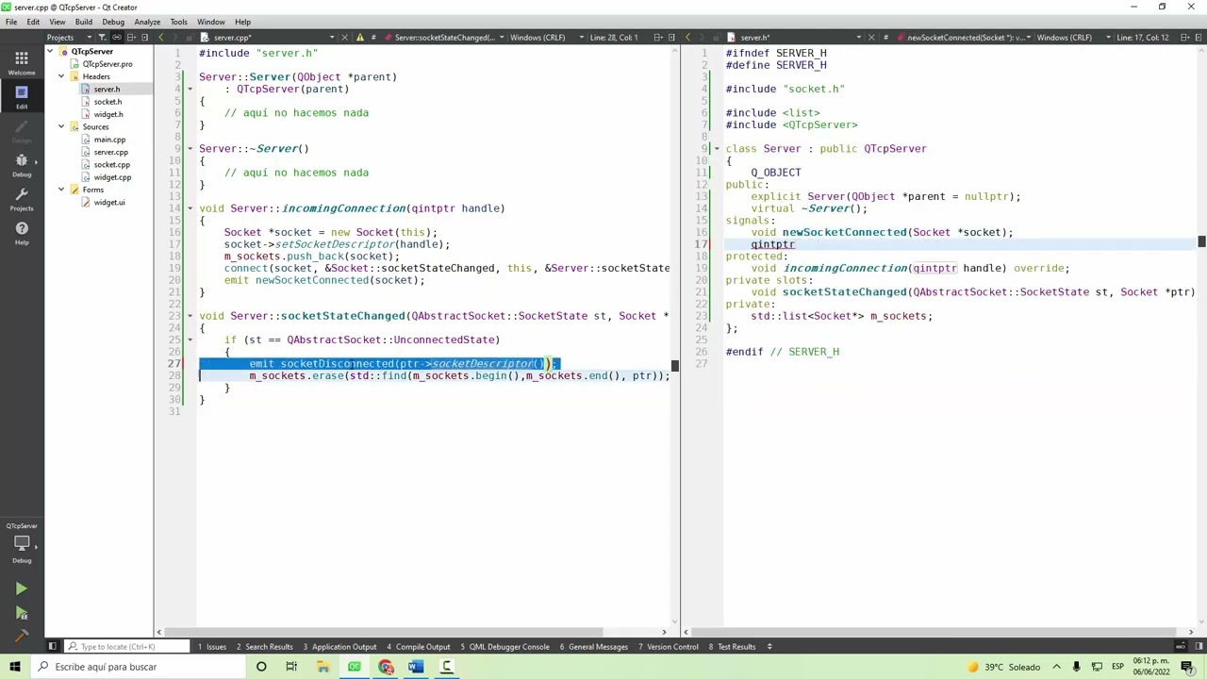Viewport: 1207px width, 679px height.
Task: Split the left editor pane
Action: pos(658,38)
